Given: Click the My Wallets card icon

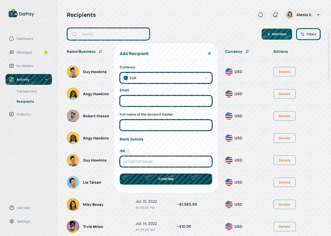Looking at the screenshot, I should point(12,66).
